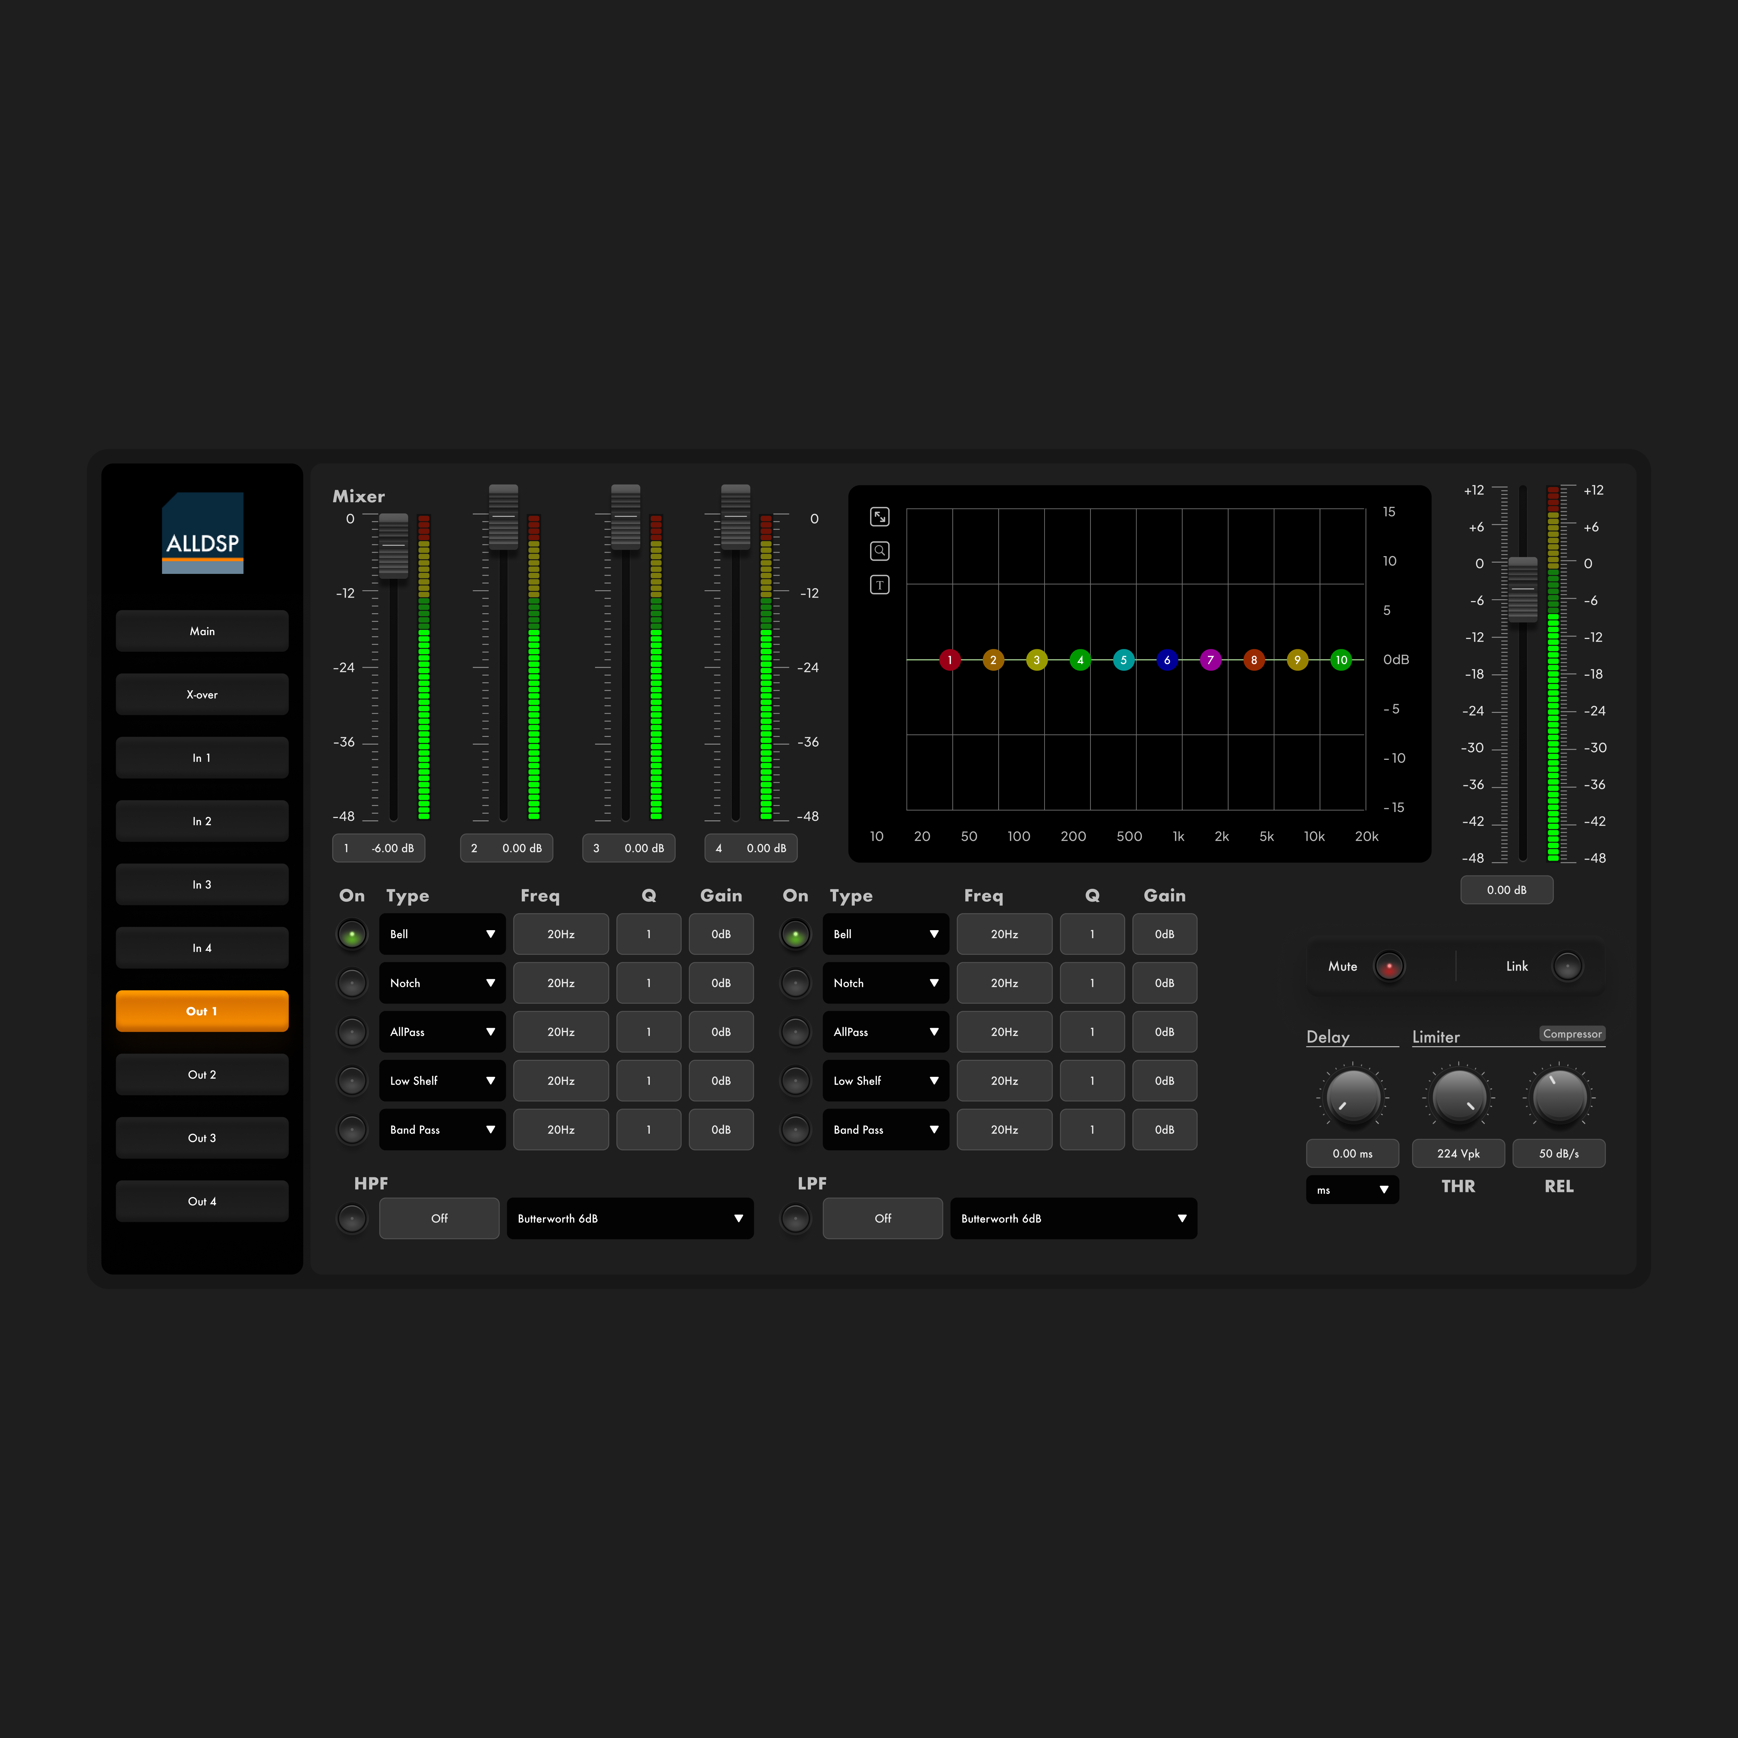
Task: Click the LPF Off button
Action: tap(883, 1218)
